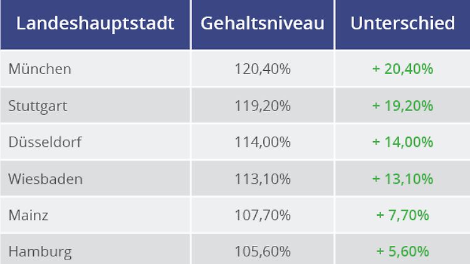
Task: Click the Gehaltsniveau column header
Action: click(263, 24)
